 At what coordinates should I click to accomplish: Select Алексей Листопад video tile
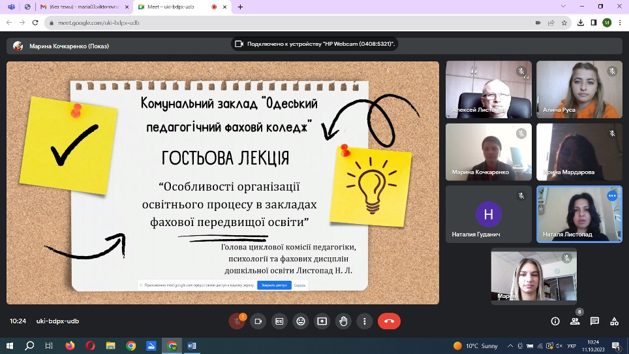click(x=489, y=89)
